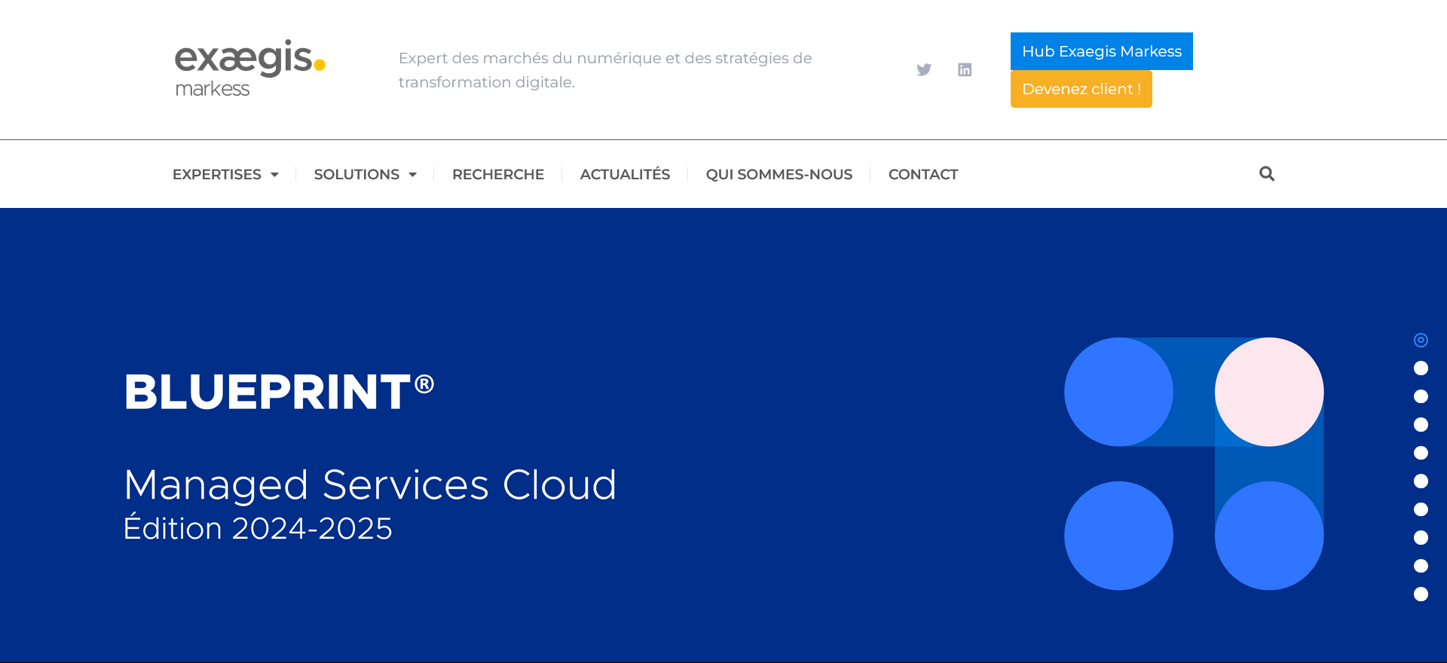
Task: Click the Hub Exaegis Markess button
Action: pyautogui.click(x=1102, y=51)
